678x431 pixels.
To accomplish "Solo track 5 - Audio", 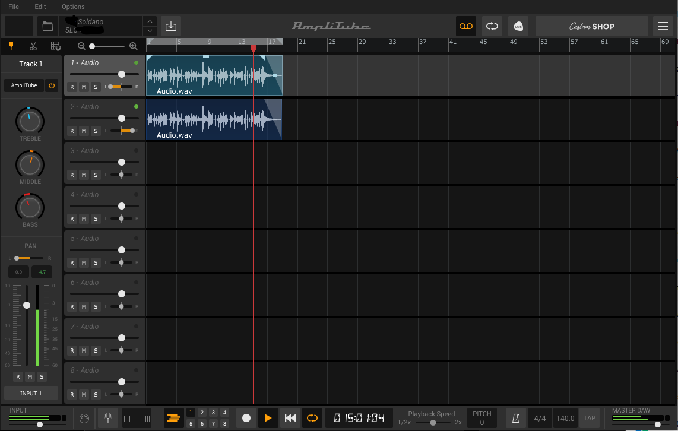I will point(96,263).
